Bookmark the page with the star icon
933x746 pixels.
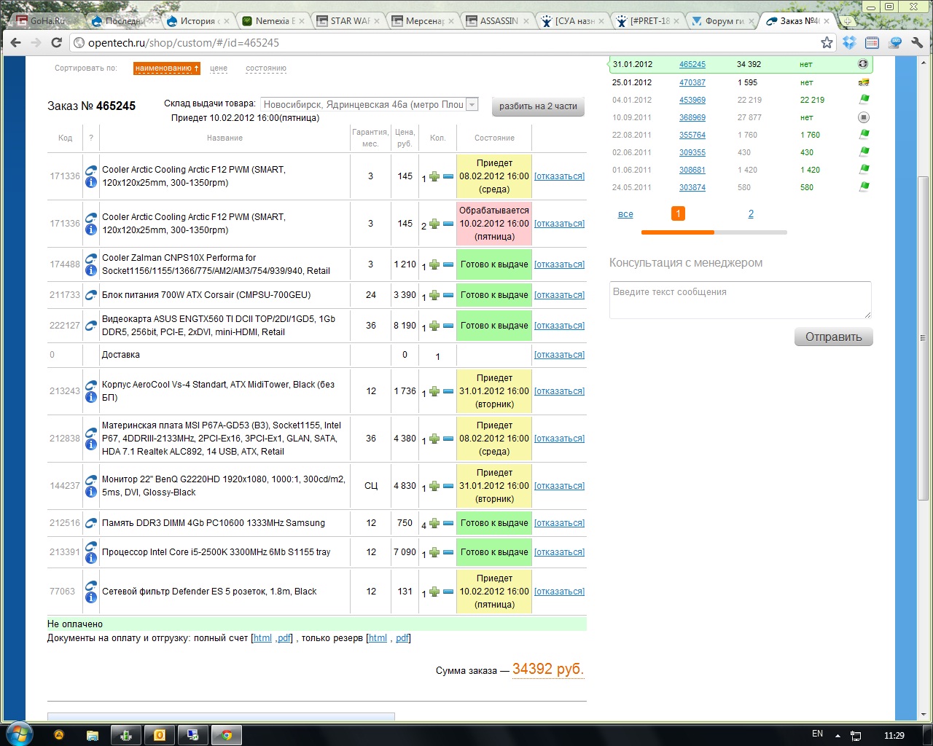827,43
